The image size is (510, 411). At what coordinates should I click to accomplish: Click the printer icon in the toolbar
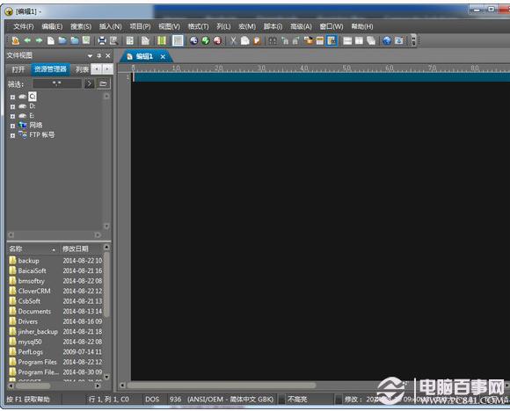pyautogui.click(x=102, y=40)
